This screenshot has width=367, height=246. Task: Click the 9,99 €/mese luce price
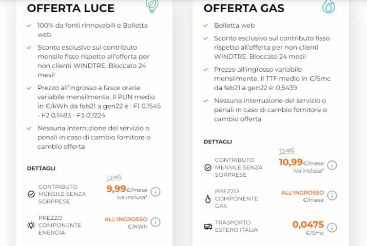click(x=126, y=189)
